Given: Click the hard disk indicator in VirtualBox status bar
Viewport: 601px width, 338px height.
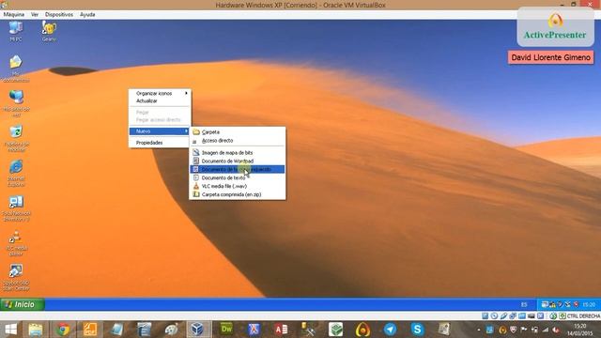Looking at the screenshot, I should pyautogui.click(x=485, y=315).
